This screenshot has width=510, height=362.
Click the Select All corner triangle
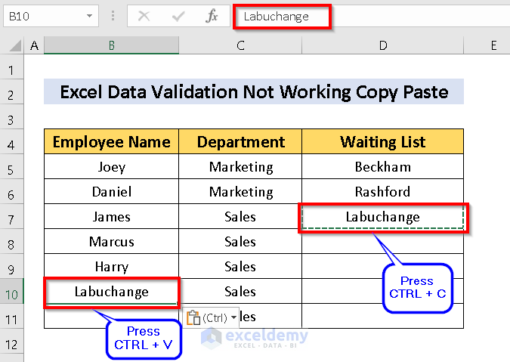tap(15, 45)
